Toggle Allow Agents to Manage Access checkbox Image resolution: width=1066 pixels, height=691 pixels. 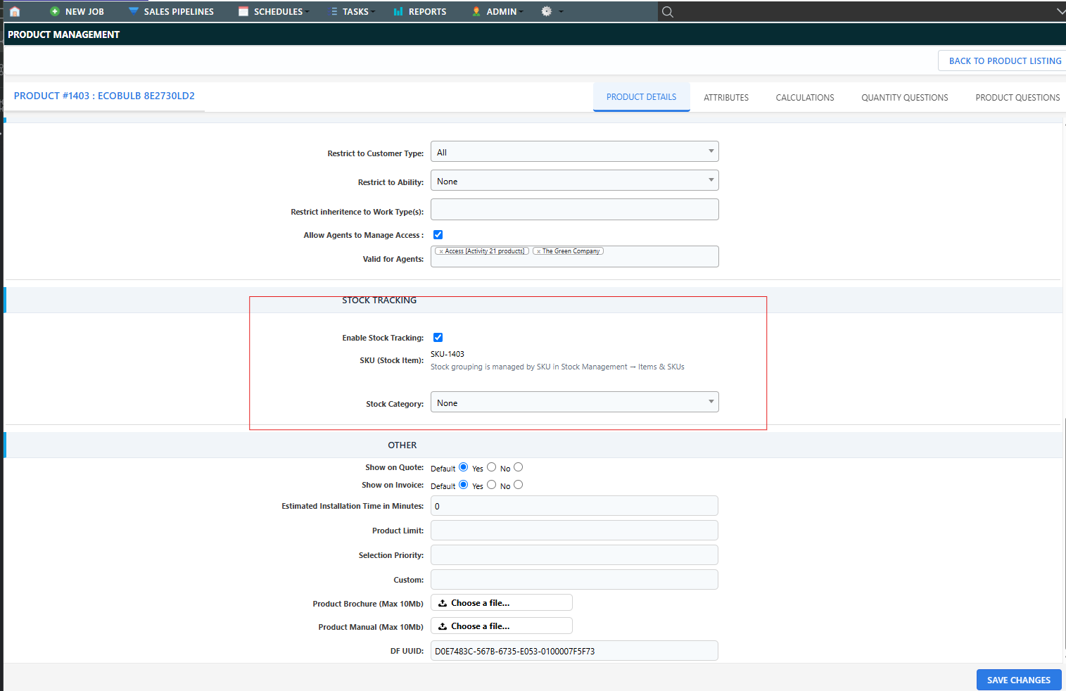pos(438,235)
